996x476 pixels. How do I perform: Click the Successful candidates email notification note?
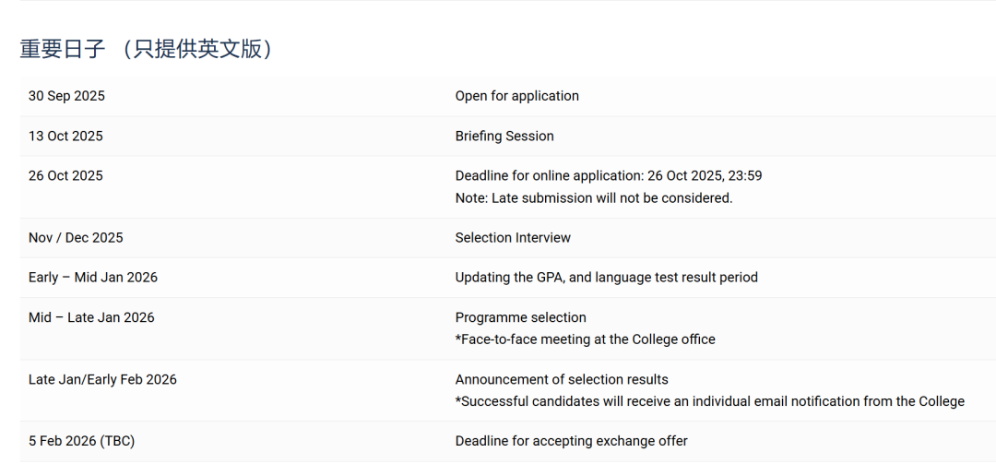(709, 401)
